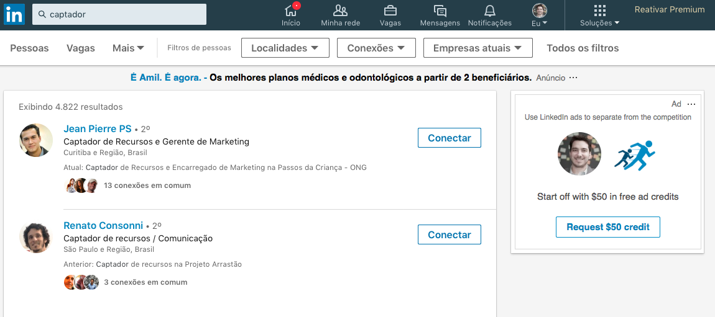The width and height of the screenshot is (715, 317).
Task: Open the Mais dropdown tab
Action: (128, 48)
